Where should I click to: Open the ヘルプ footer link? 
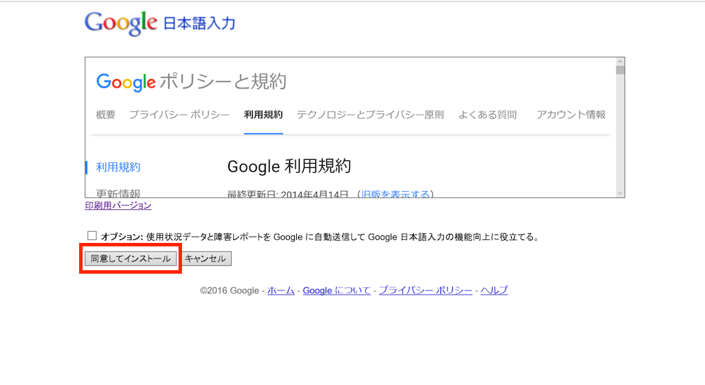tap(494, 290)
